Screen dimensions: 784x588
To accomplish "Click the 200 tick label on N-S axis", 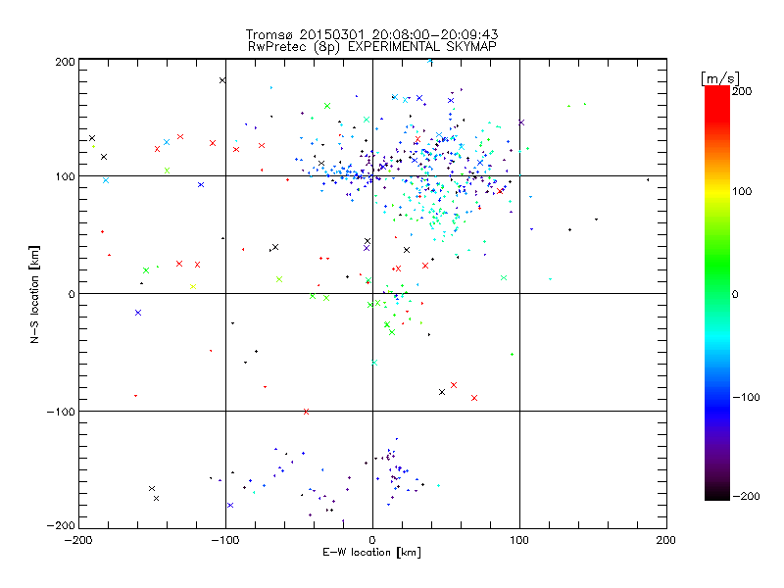I will tap(65, 62).
